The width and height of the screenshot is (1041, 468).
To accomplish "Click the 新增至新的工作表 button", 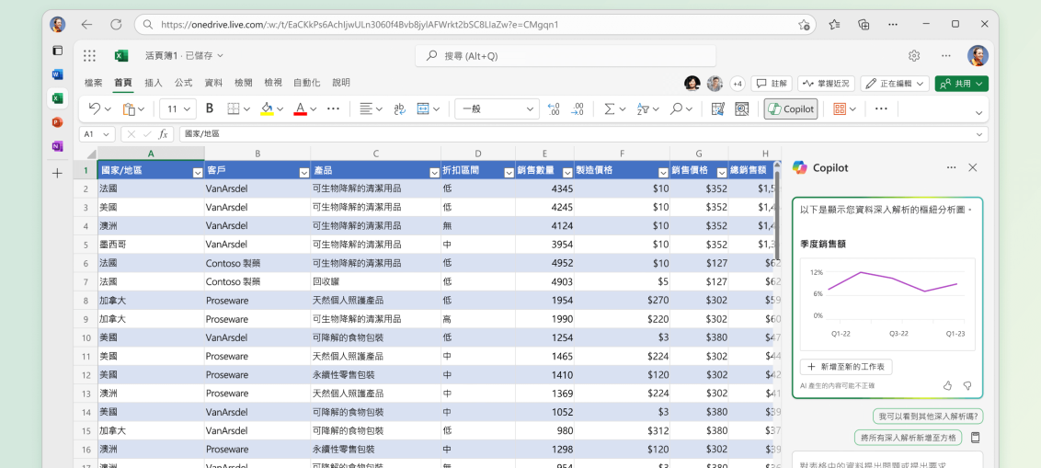I will pyautogui.click(x=846, y=367).
